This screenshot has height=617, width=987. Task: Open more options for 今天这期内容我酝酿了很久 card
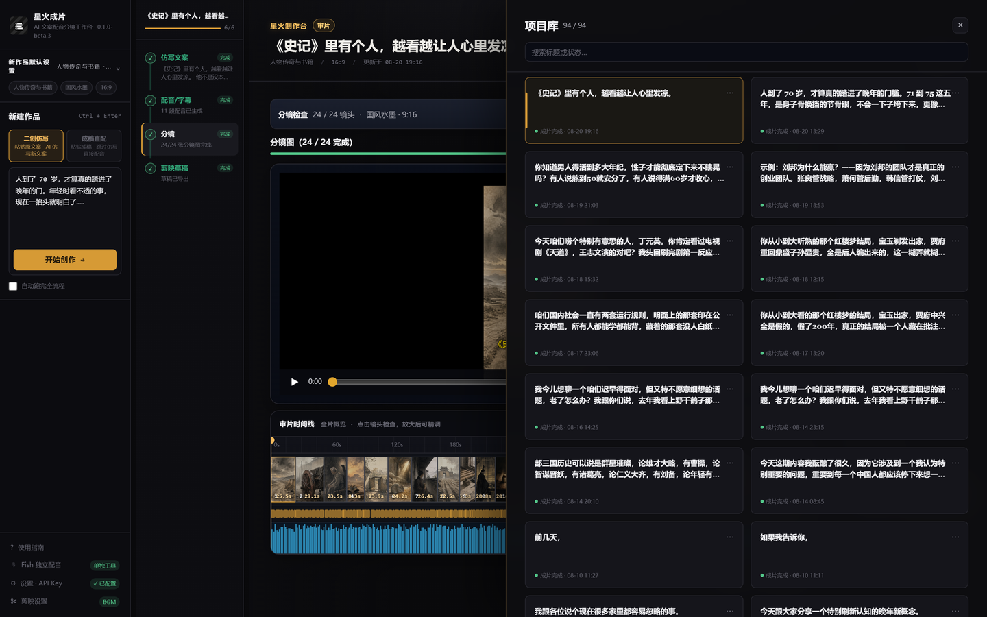pyautogui.click(x=955, y=463)
